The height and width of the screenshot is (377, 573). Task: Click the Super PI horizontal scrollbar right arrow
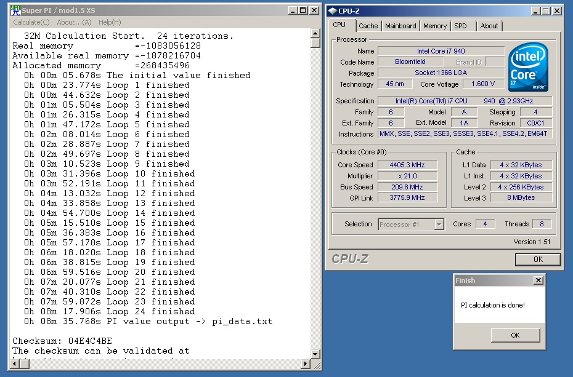(306, 363)
